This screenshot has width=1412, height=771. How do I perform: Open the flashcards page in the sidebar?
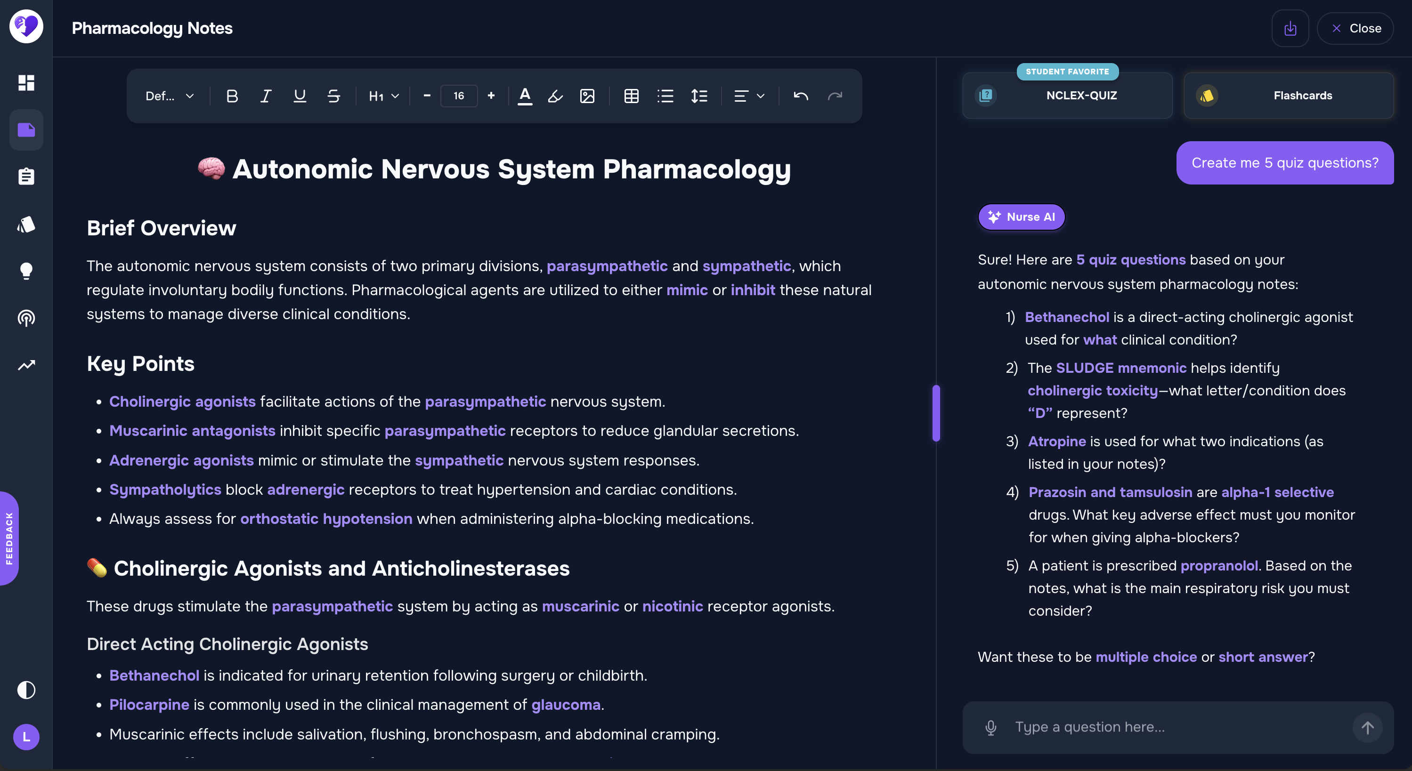[x=26, y=224]
